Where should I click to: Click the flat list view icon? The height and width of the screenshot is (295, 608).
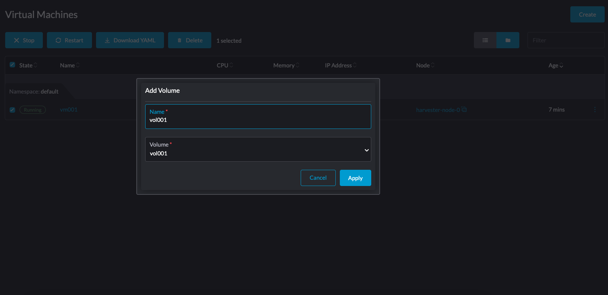(485, 40)
